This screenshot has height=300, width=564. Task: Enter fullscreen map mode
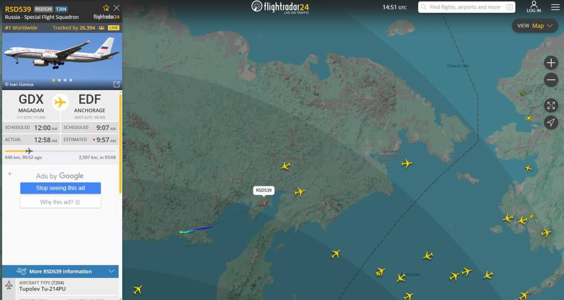551,105
